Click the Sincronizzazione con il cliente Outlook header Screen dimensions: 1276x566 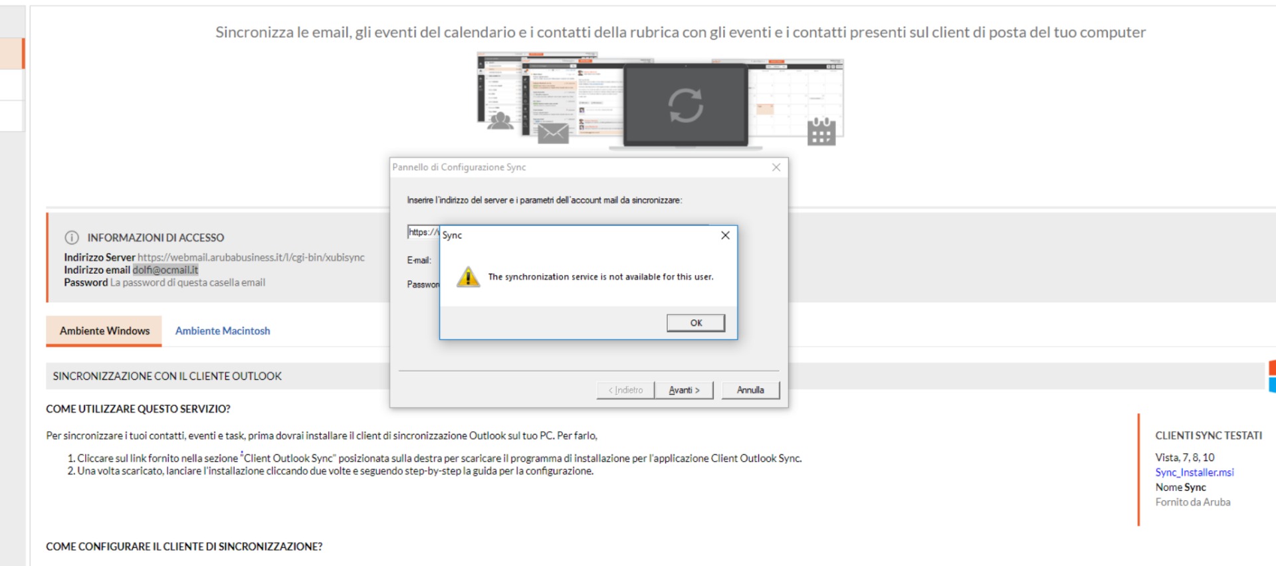(x=167, y=376)
